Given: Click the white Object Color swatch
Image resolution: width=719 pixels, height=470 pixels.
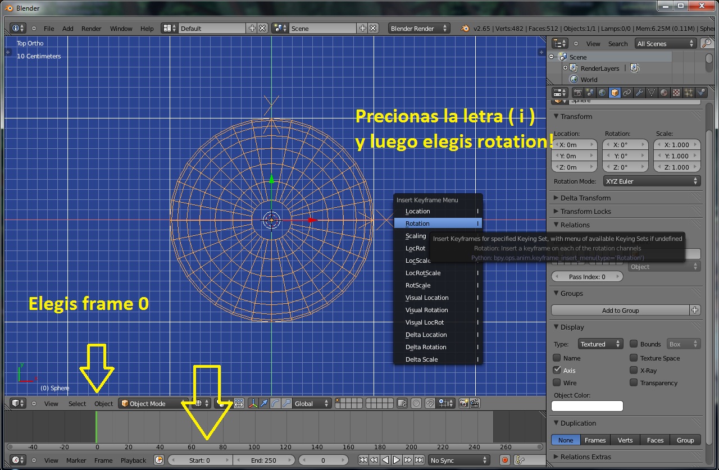Looking at the screenshot, I should 587,406.
